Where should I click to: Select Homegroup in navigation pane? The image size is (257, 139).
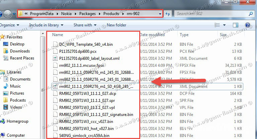[x=17, y=121]
